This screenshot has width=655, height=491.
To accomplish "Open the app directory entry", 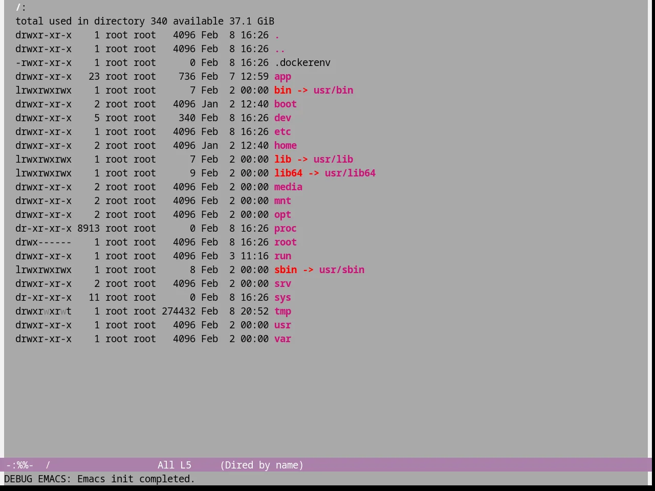I will pos(282,76).
